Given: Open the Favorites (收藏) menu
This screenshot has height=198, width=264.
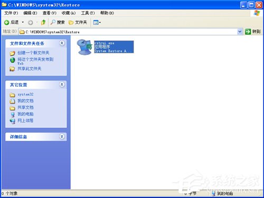Looking at the screenshot, I should coord(69,13).
